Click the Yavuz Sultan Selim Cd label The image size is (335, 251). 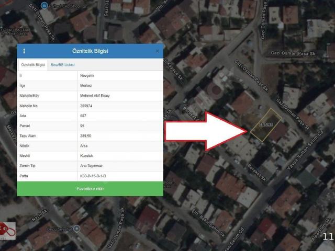click(305, 150)
